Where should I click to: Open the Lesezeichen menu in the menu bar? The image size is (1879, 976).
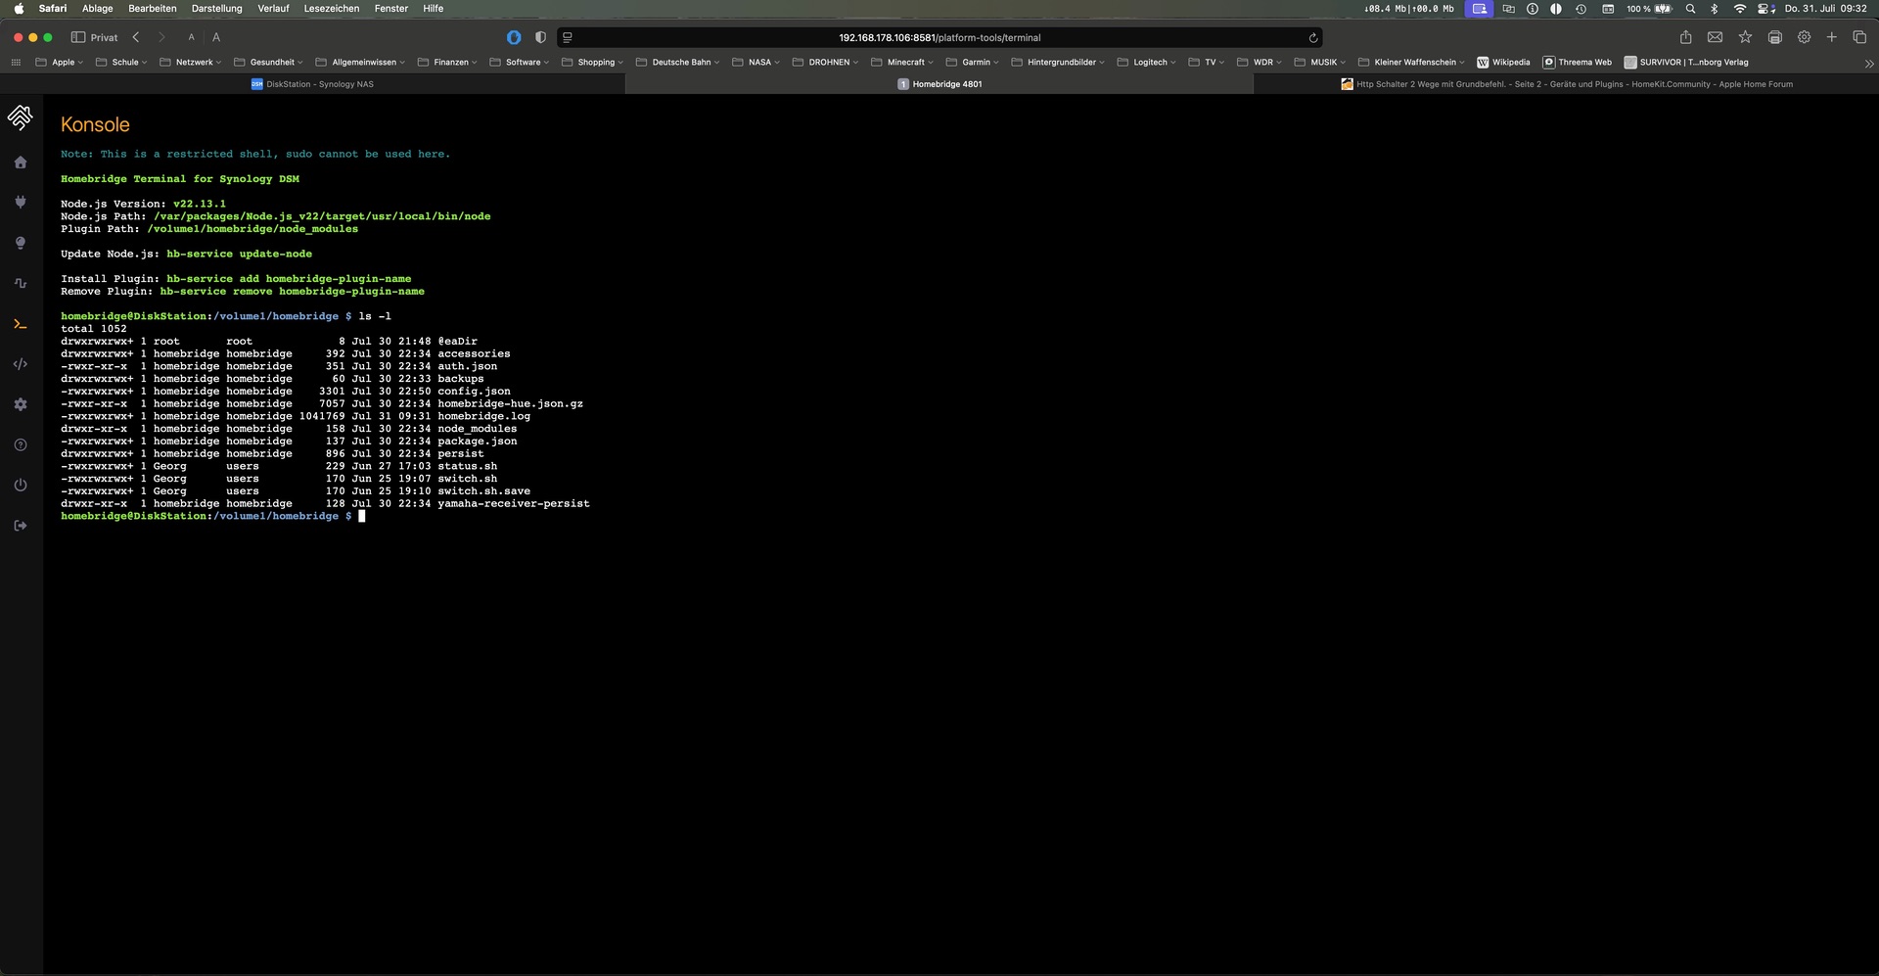[331, 9]
